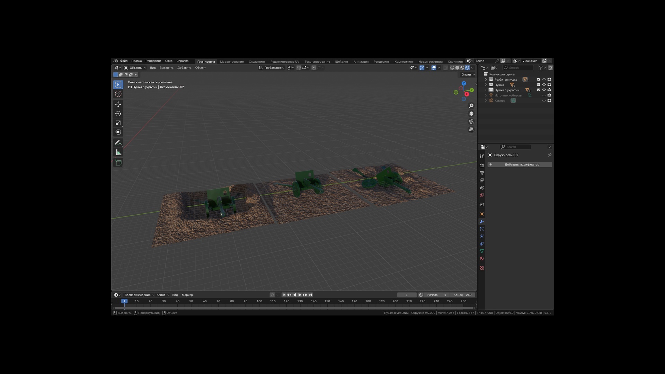Open the Глобальное orientation dropdown
Viewport: 665px width, 374px height.
[x=272, y=68]
